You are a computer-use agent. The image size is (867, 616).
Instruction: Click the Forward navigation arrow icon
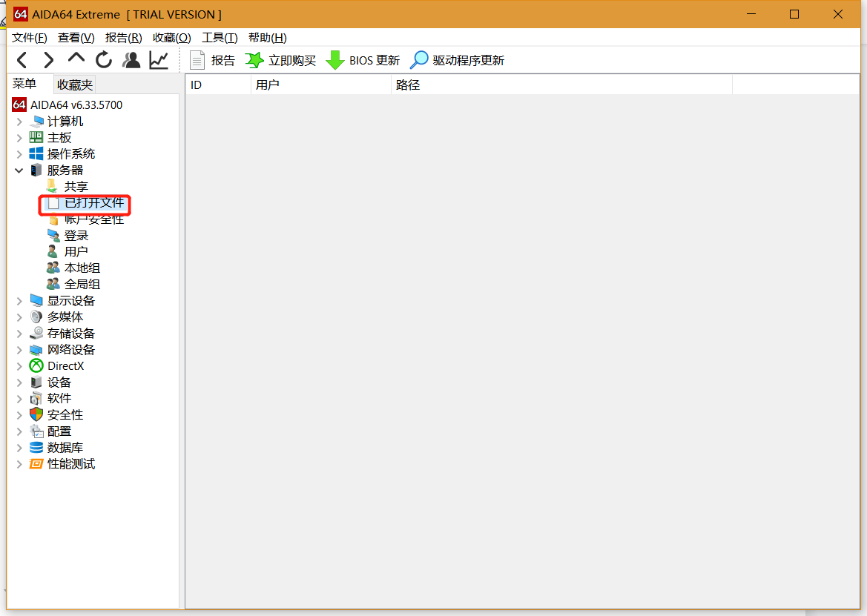point(49,60)
